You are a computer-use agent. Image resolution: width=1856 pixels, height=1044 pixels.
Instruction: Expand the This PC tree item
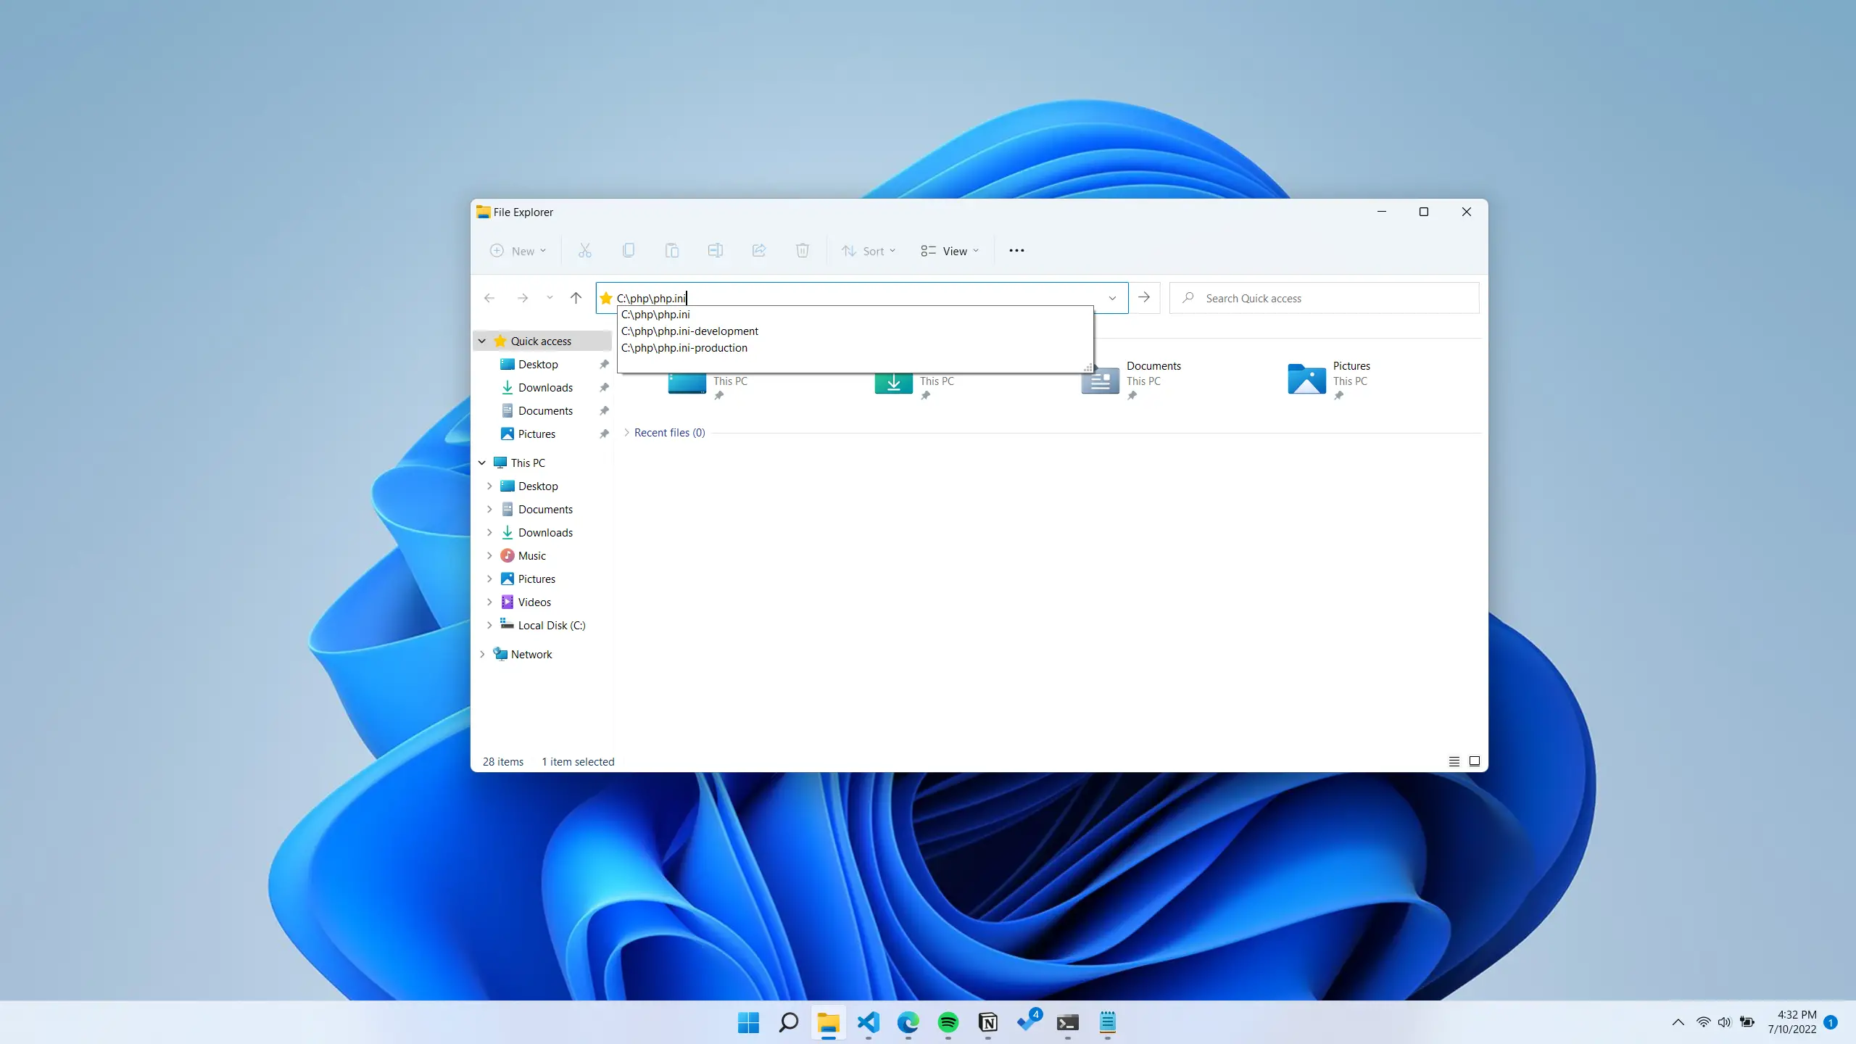tap(482, 461)
